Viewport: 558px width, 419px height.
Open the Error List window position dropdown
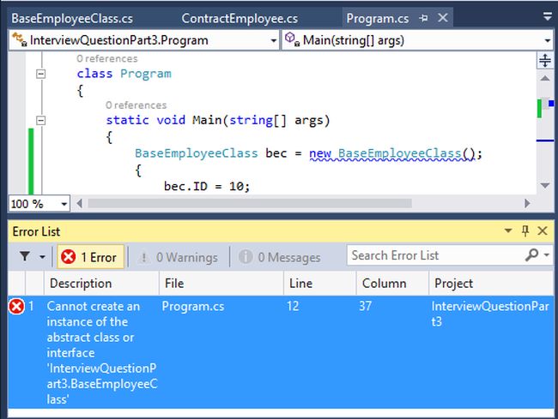[x=508, y=230]
